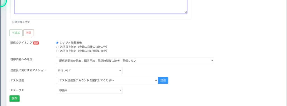Open the 送信後に実行するアクション dropdown
This screenshot has width=287, height=106.
tap(89, 71)
